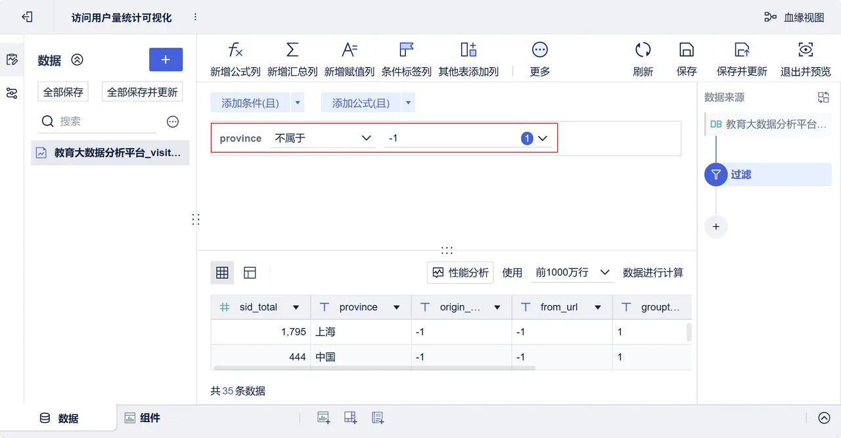841x438 pixels.
Task: Open the filter settings sidebar icon
Action: (12, 93)
